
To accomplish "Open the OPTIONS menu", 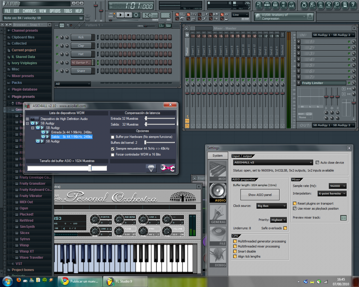I will [55, 11].
